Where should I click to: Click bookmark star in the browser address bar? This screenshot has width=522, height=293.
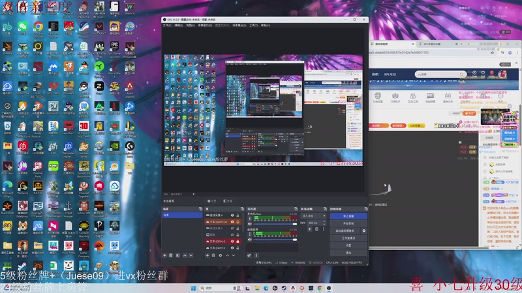click(x=493, y=53)
